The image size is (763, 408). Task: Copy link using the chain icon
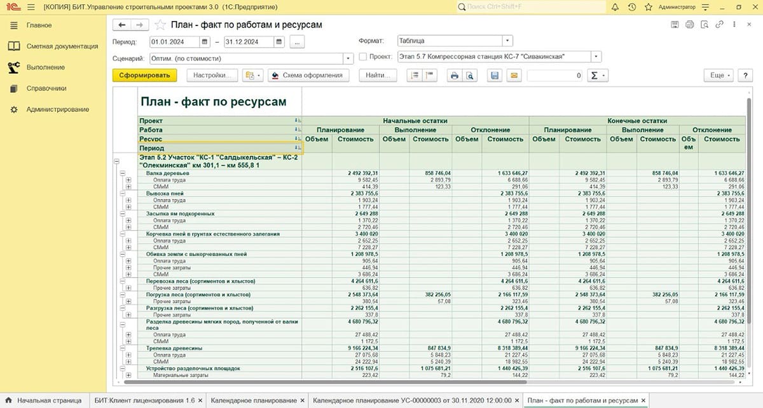click(718, 24)
